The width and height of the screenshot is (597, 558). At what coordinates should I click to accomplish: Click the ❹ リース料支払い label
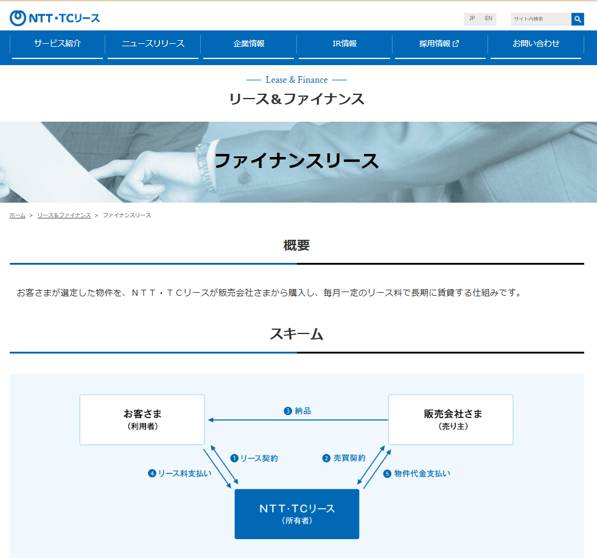(180, 473)
